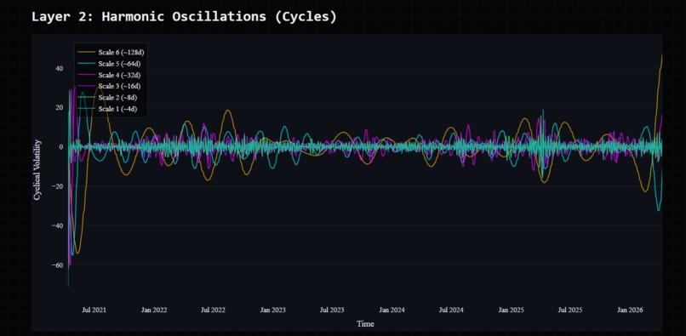
Task: Click the '−40' y-axis tick label
Action: tap(57, 225)
